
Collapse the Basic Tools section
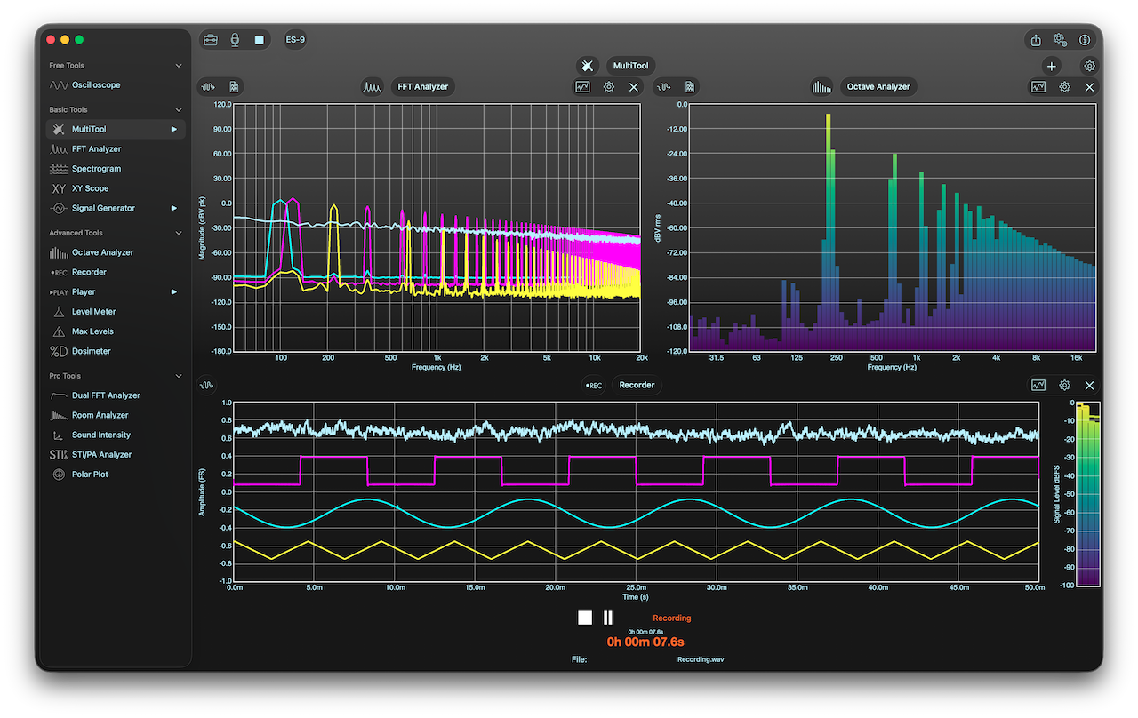179,110
